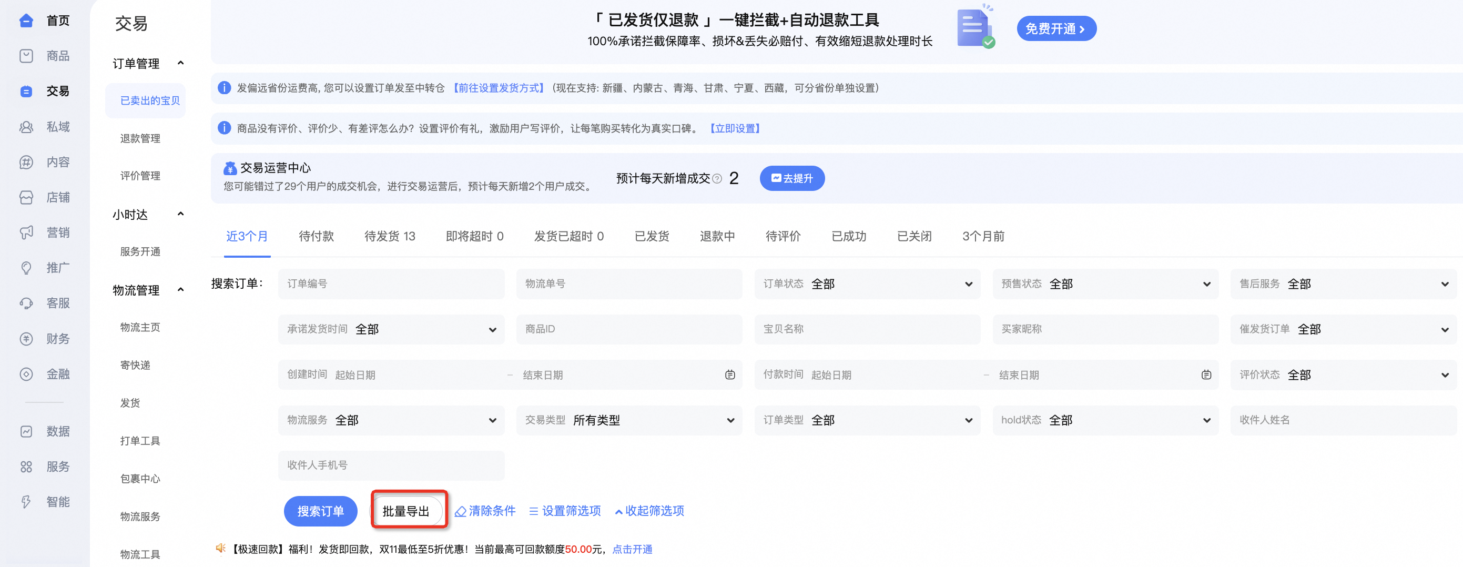Open 设置筛选项 settings

click(565, 511)
